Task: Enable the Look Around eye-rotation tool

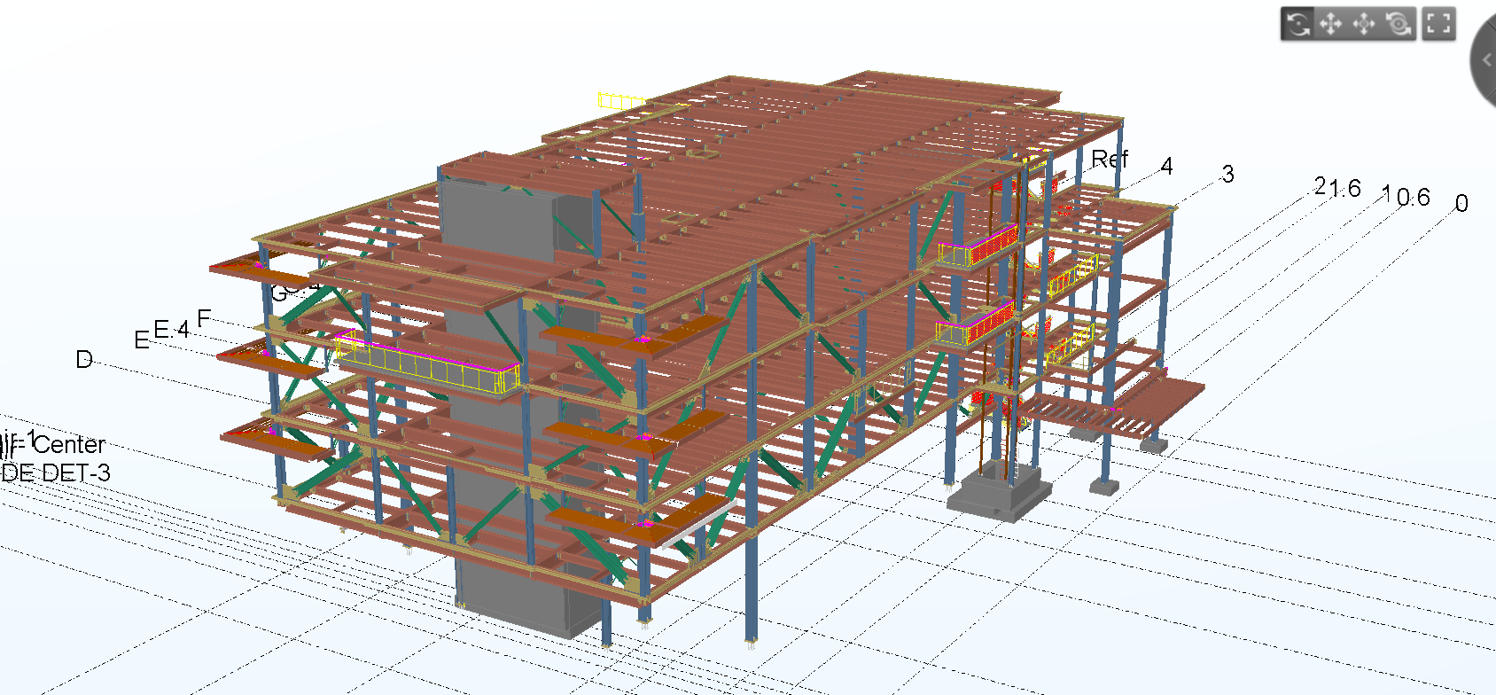Action: click(1399, 24)
